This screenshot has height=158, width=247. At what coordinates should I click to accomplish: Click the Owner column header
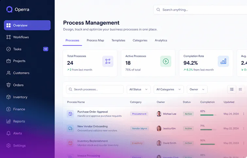coord(161,102)
